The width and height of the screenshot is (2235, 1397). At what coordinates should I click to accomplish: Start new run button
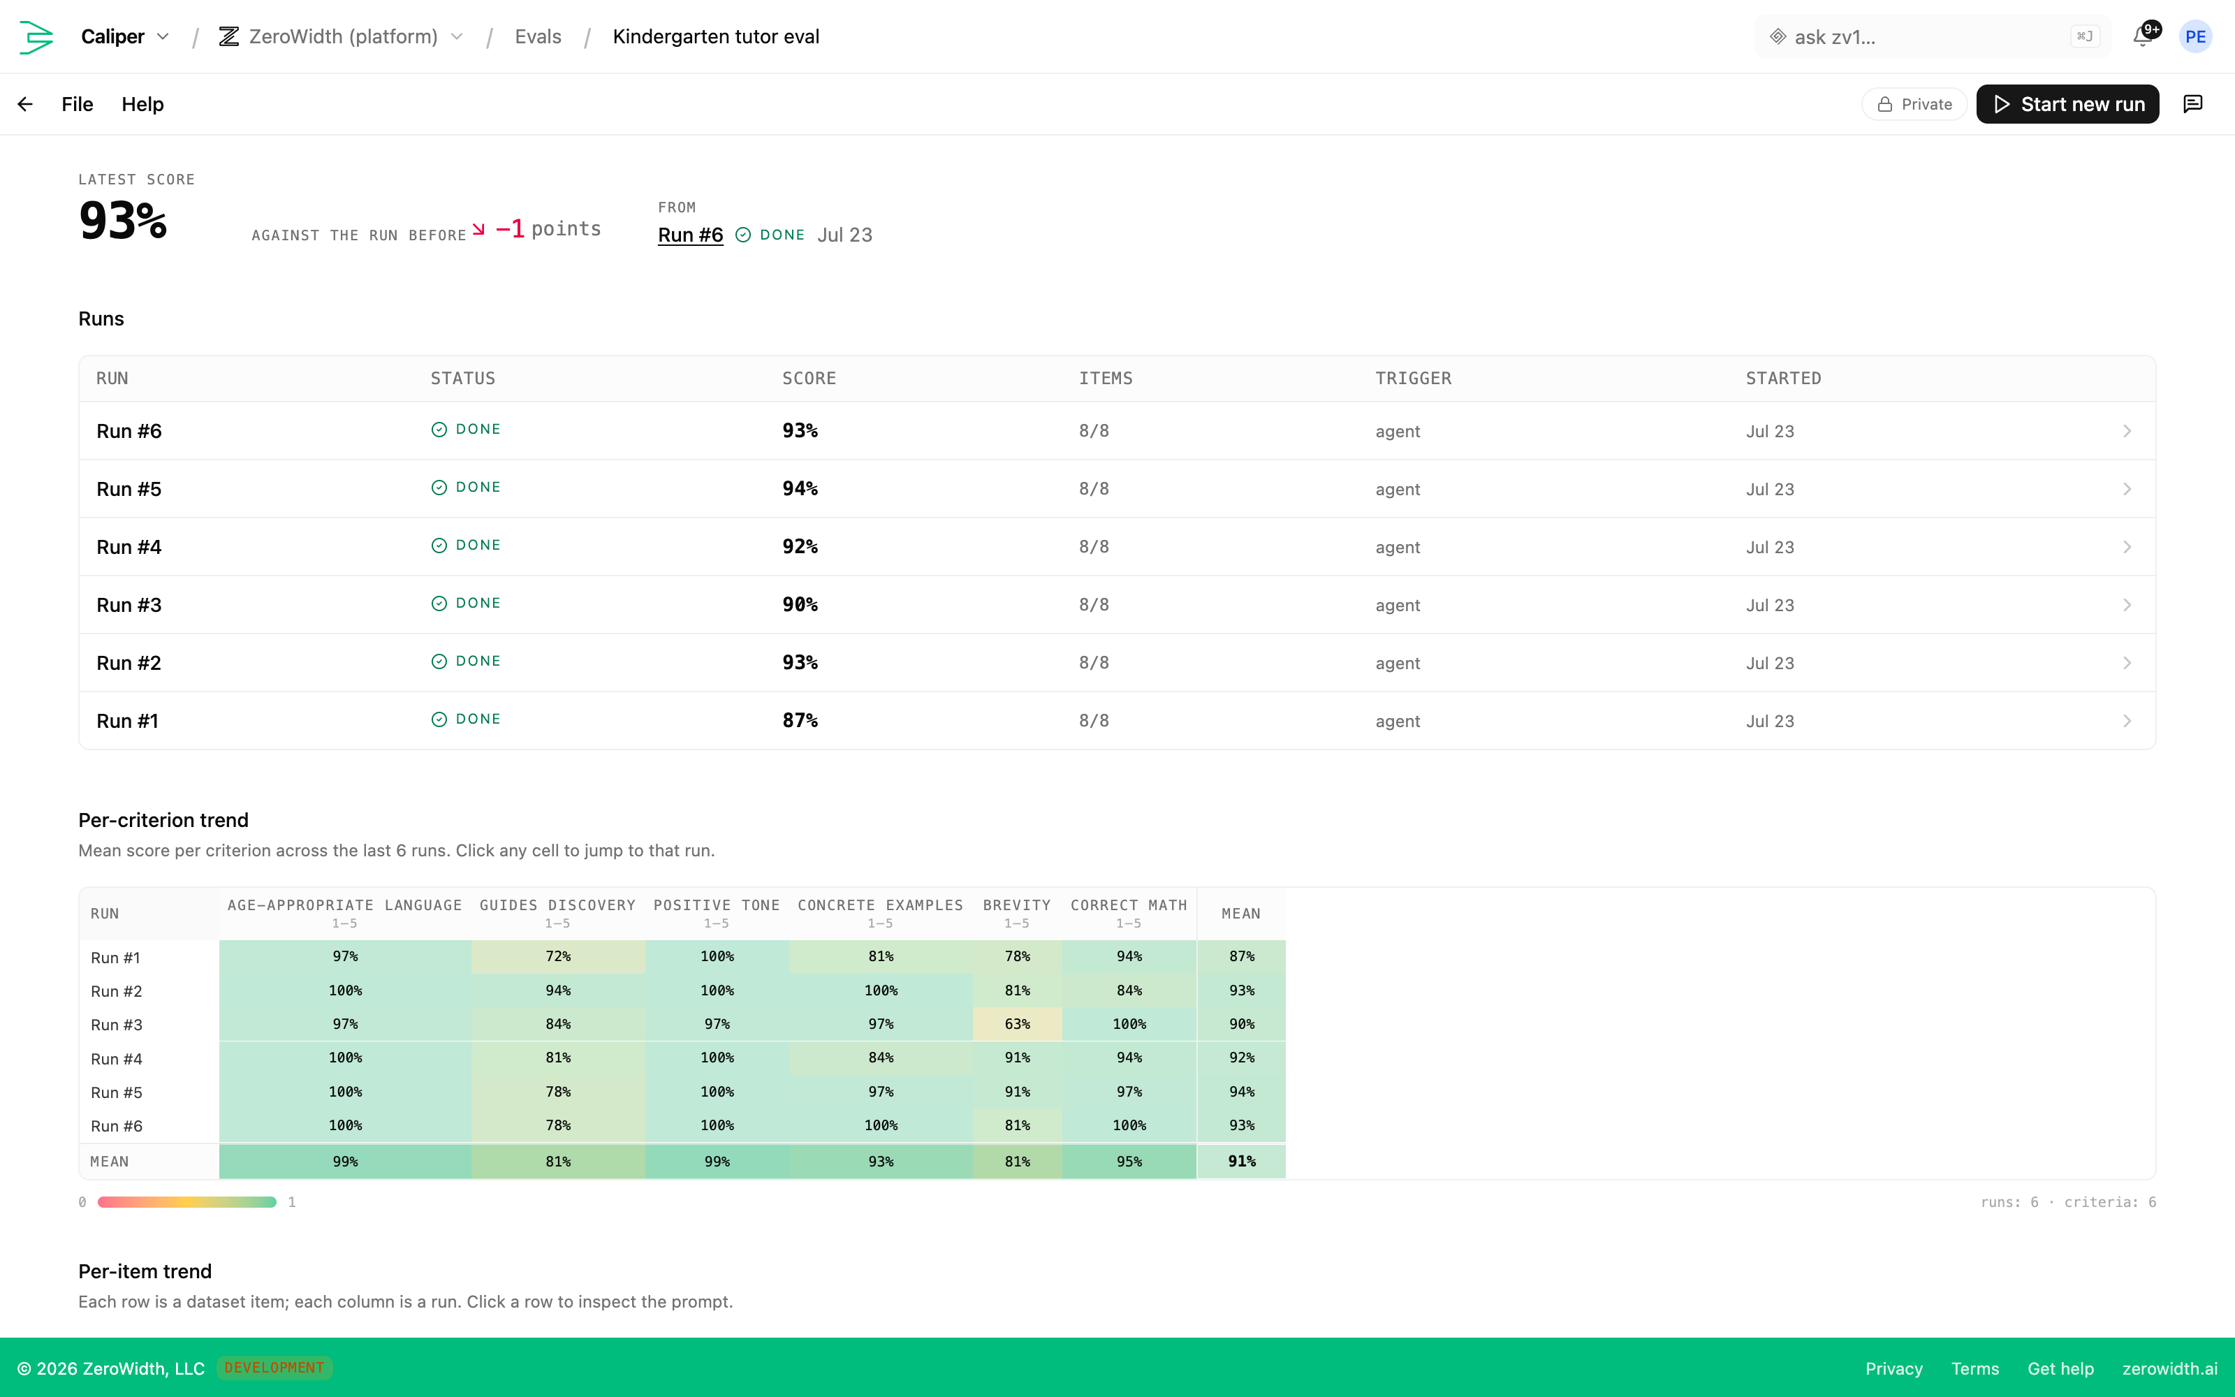(2067, 104)
